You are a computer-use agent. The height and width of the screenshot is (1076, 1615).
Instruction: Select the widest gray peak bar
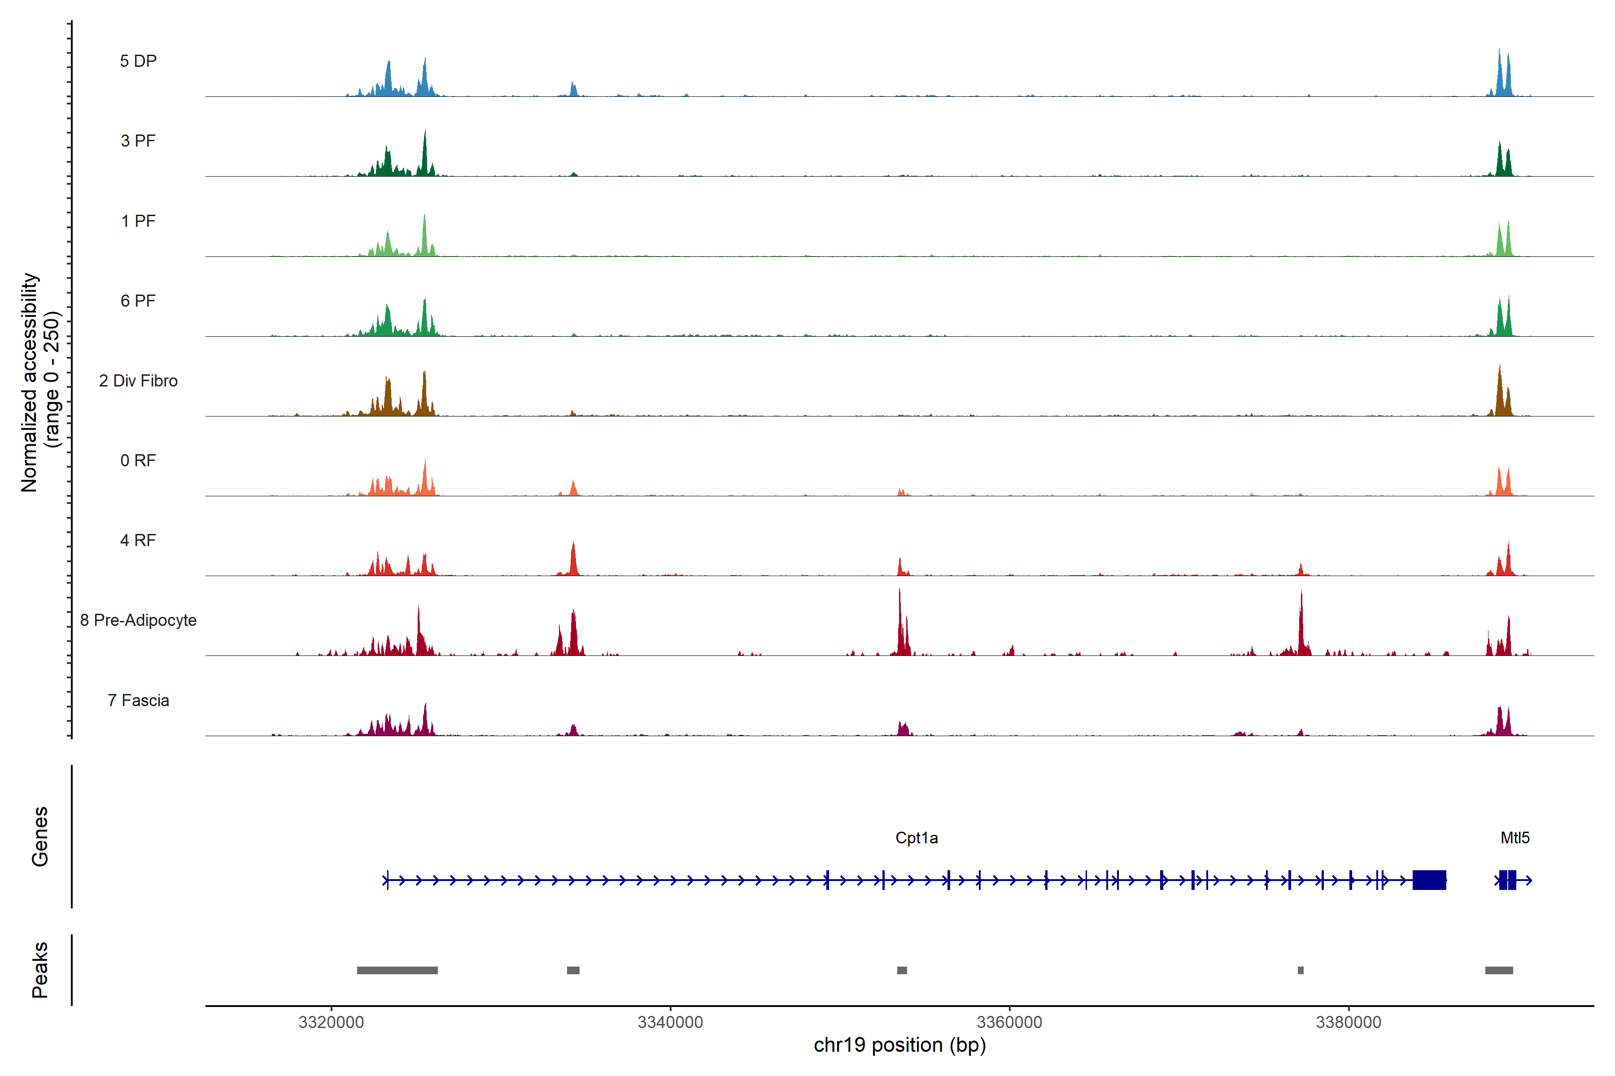[397, 970]
